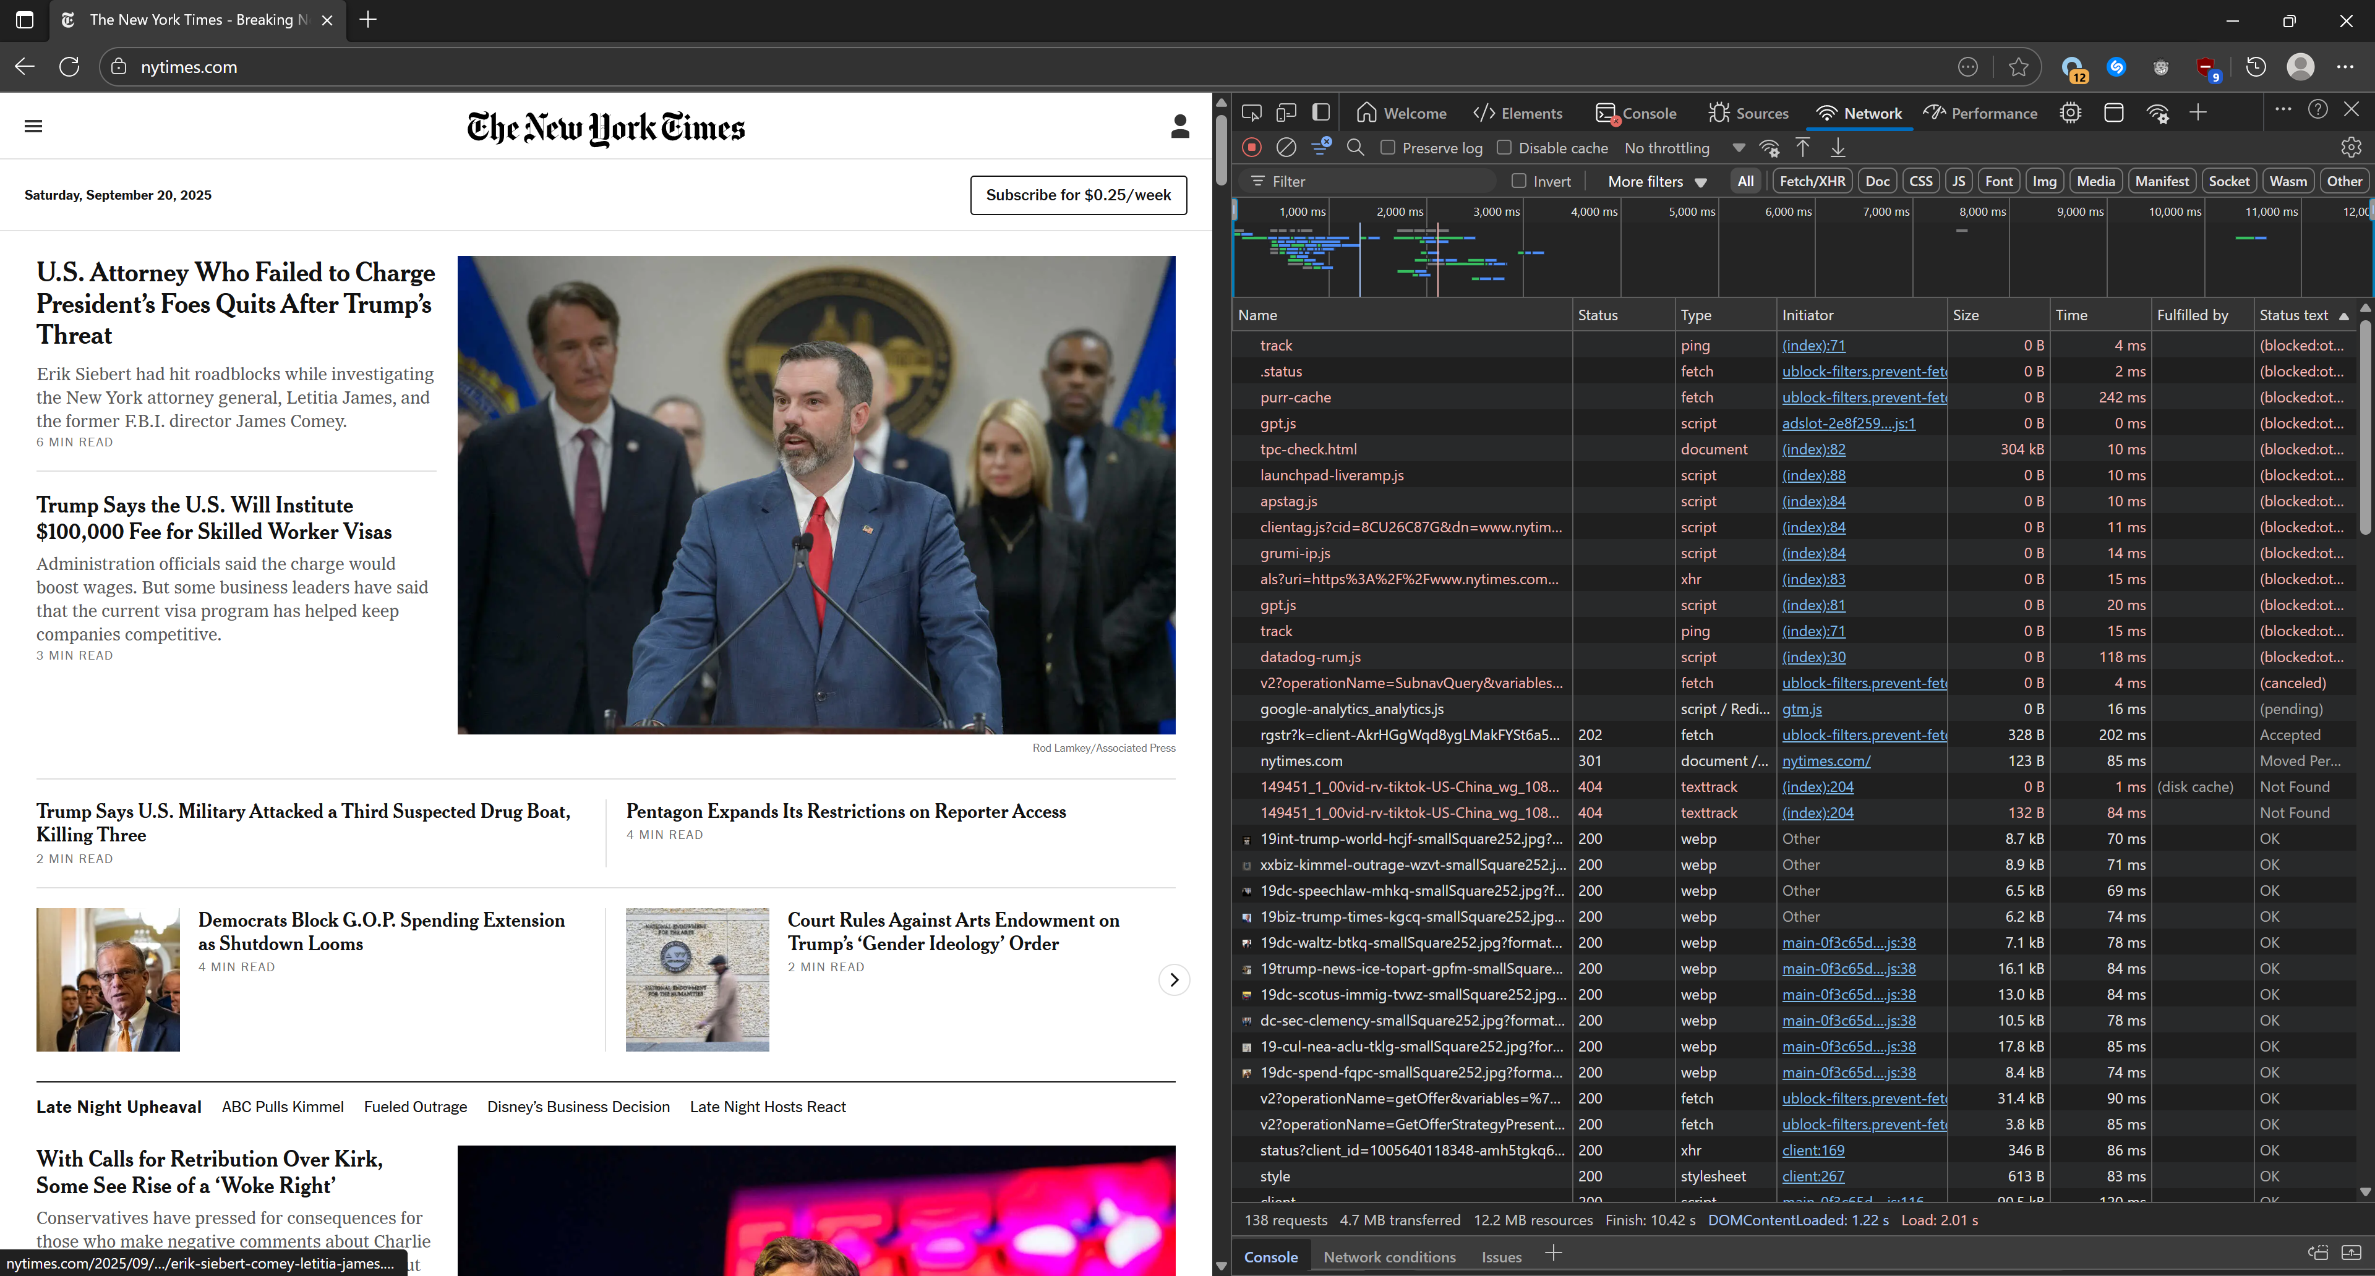Tick the Invert filter checkbox
2375x1276 pixels.
pos(1520,182)
